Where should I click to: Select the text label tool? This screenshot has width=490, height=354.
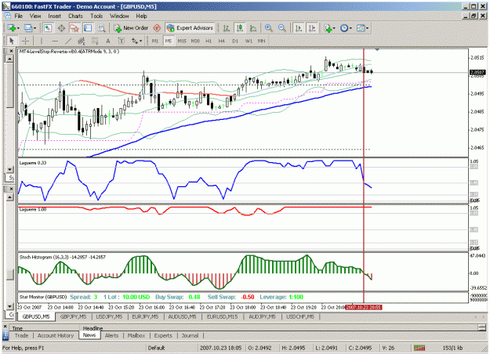click(x=122, y=41)
